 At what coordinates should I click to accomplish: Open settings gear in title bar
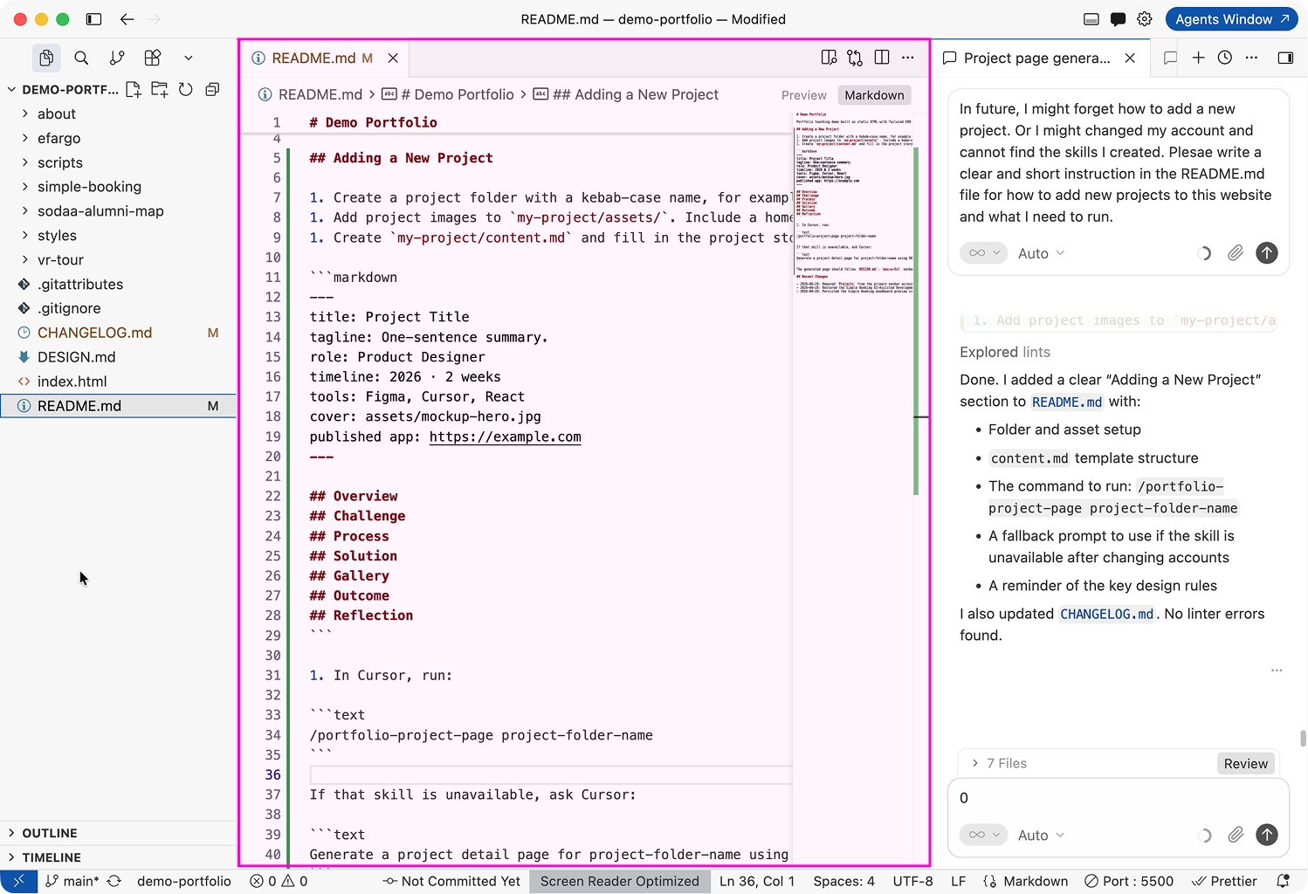(x=1145, y=19)
